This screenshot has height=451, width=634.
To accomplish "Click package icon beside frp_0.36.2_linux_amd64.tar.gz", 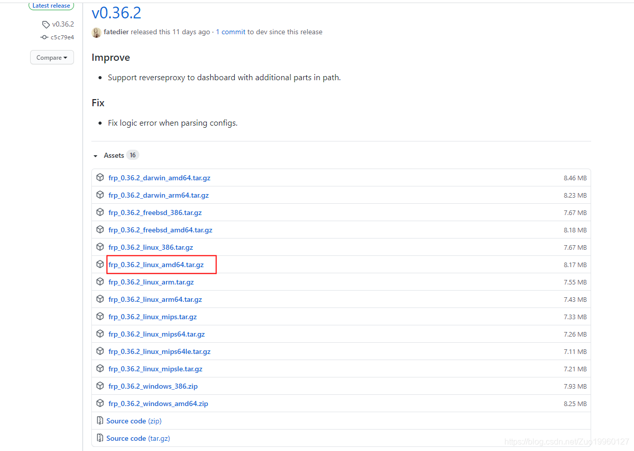I will (100, 265).
